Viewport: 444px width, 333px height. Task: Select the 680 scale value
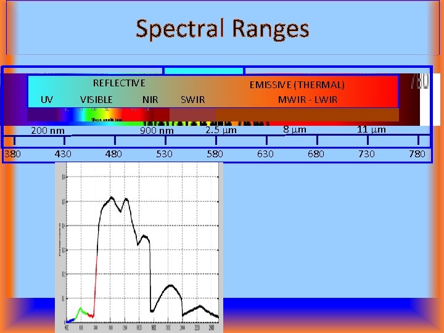pos(316,154)
